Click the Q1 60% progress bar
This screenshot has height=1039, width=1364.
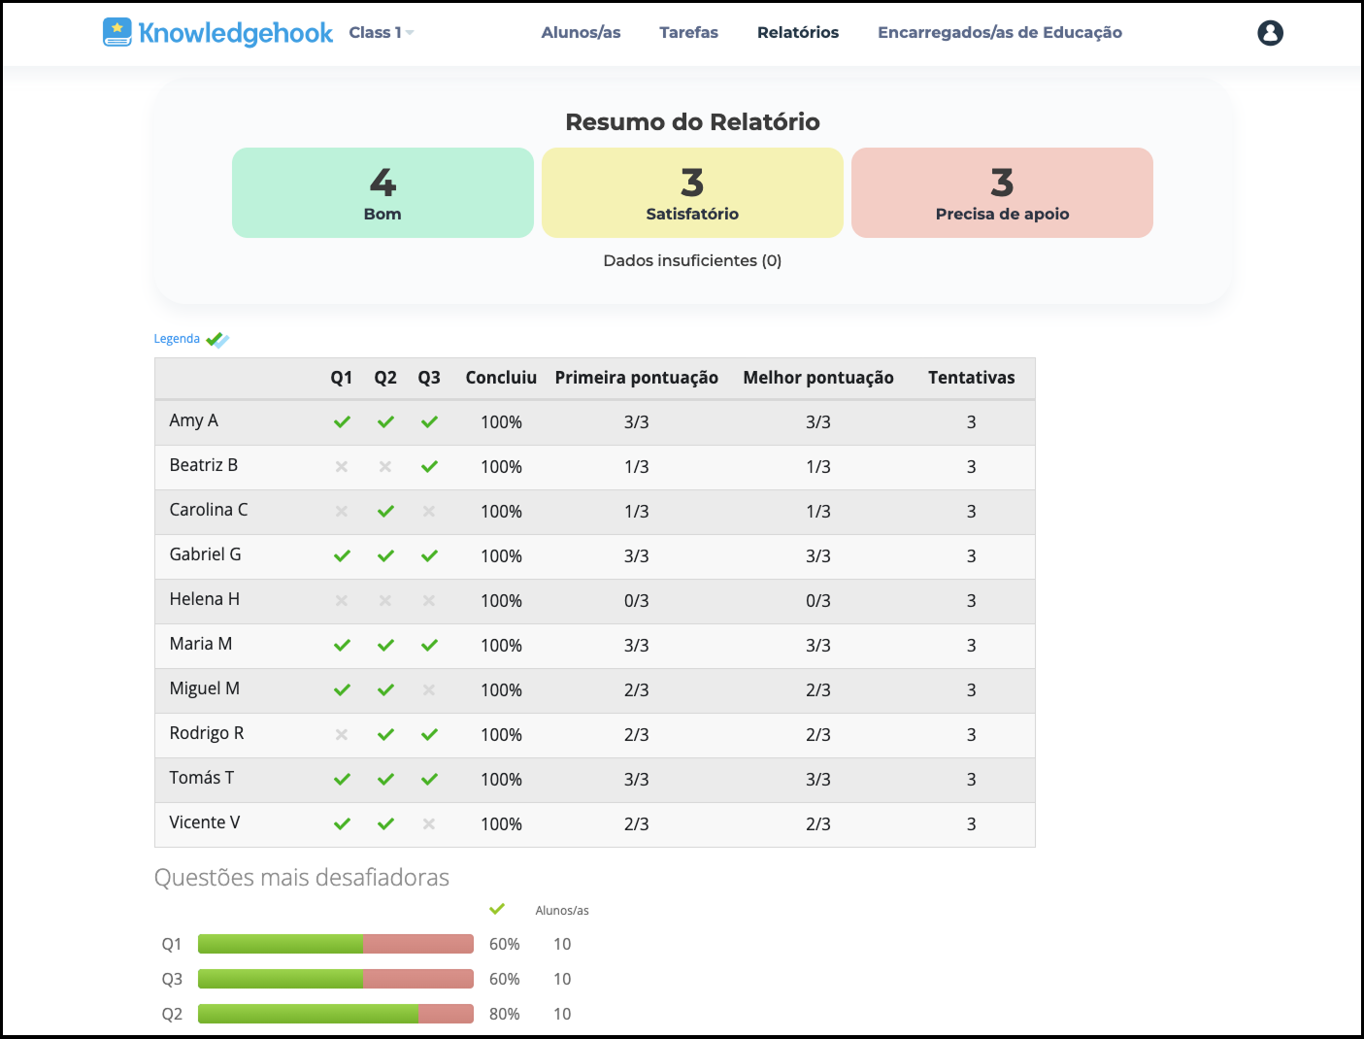(336, 944)
